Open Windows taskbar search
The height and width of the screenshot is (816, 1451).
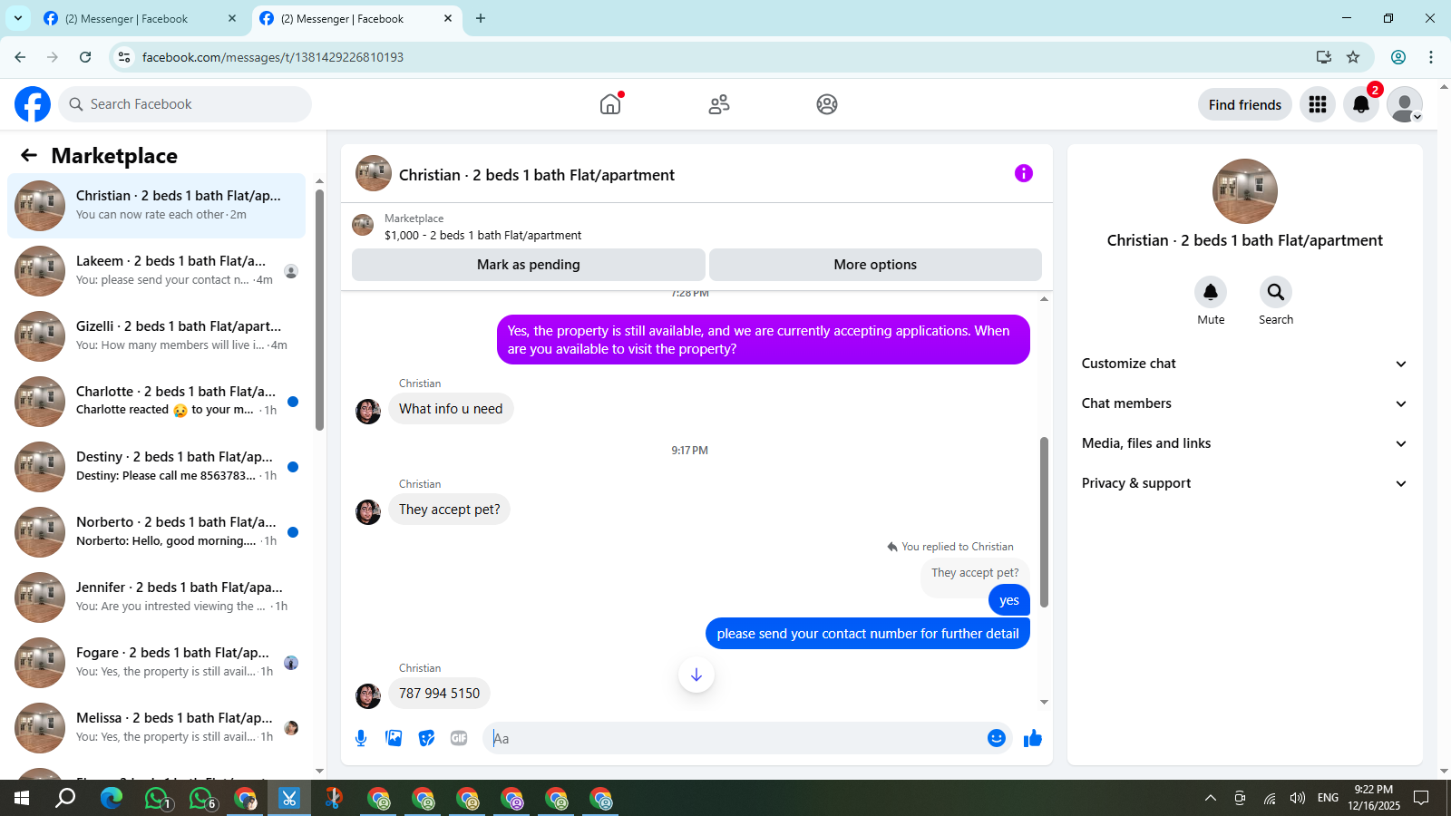coord(65,798)
